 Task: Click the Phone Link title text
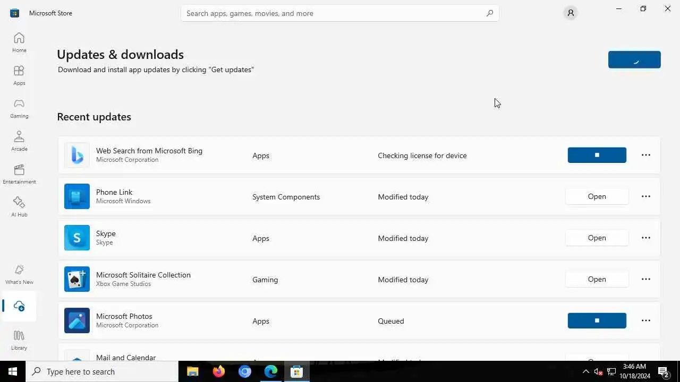tap(114, 192)
